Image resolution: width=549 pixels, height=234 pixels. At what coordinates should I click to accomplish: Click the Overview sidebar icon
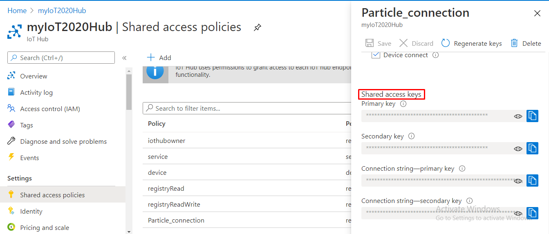(11, 76)
